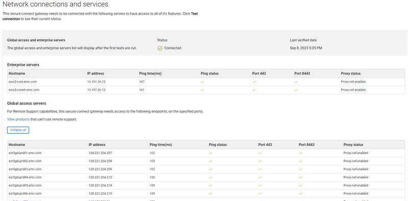Click IP address 128.221.204.207
This screenshot has height=201, width=408.
click(100, 153)
